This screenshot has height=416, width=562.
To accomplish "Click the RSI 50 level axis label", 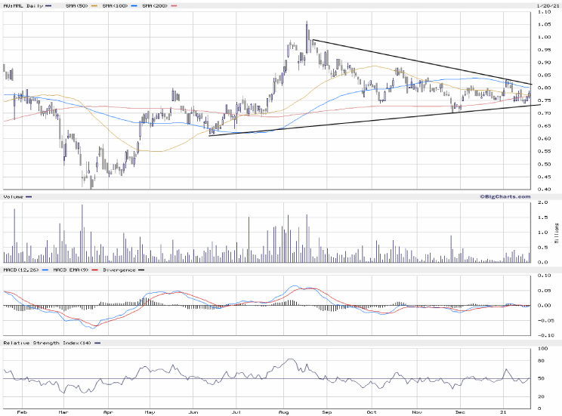I will (x=539, y=378).
